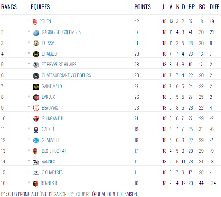Click the Racing CFF Colombes crest
Image resolution: width=221 pixels, height=197 pixels.
tap(36, 32)
